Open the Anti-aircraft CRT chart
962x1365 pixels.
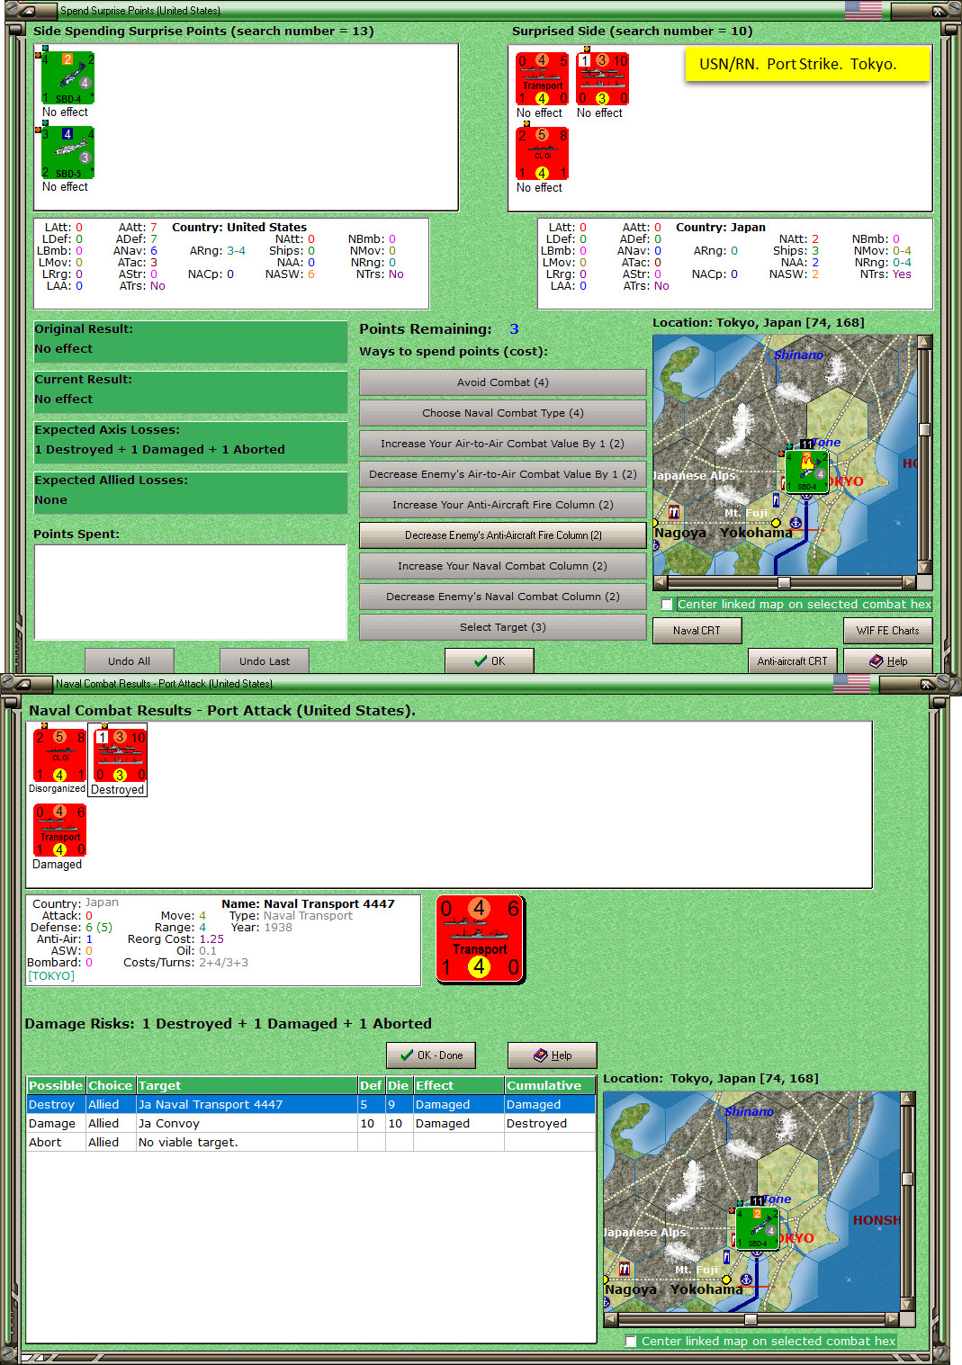point(793,661)
